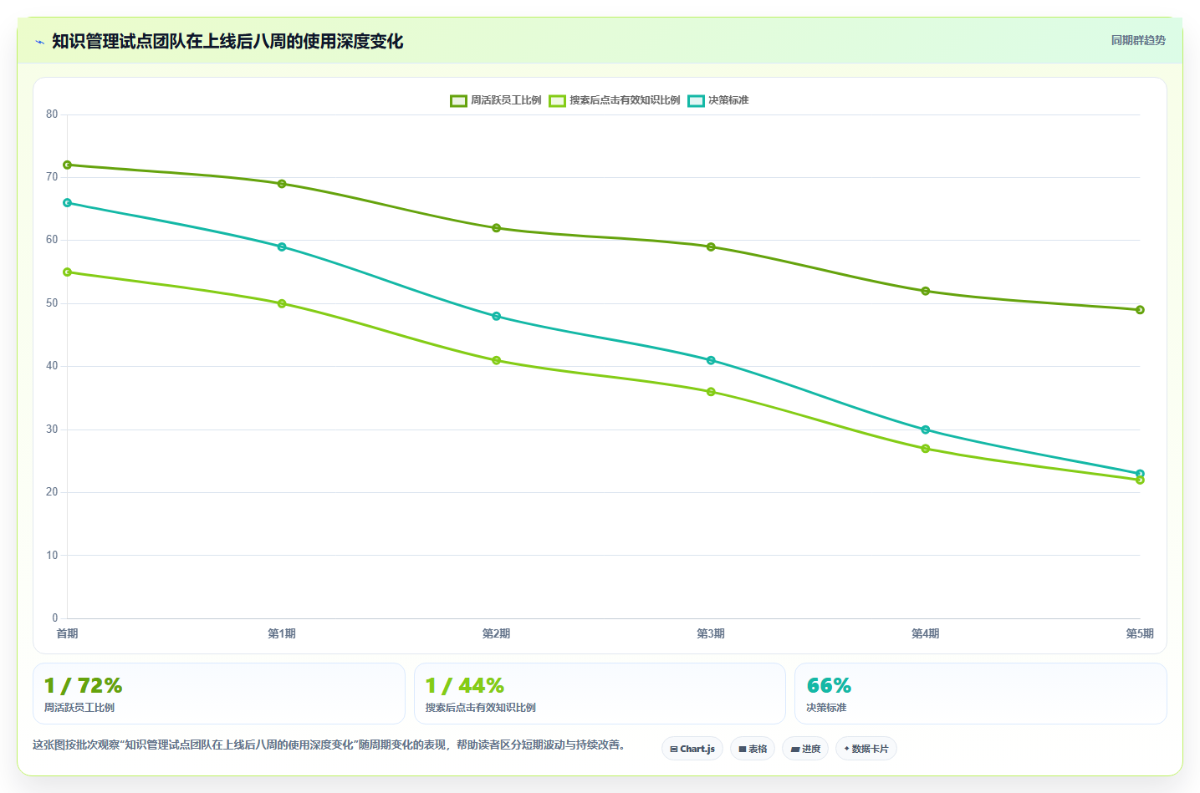Toggle 周活跃员工比例 legend swatch
1200x793 pixels.
pos(458,100)
